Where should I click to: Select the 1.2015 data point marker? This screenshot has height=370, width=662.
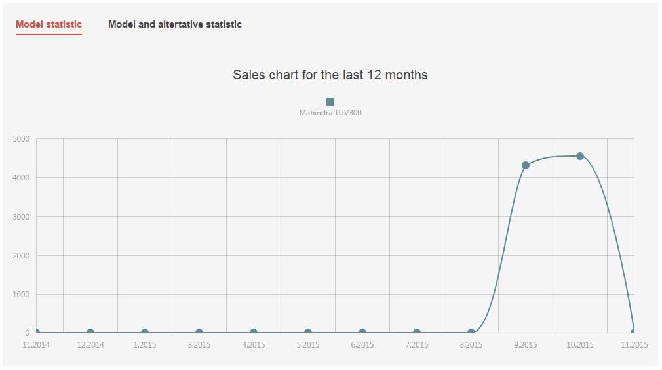pyautogui.click(x=145, y=333)
